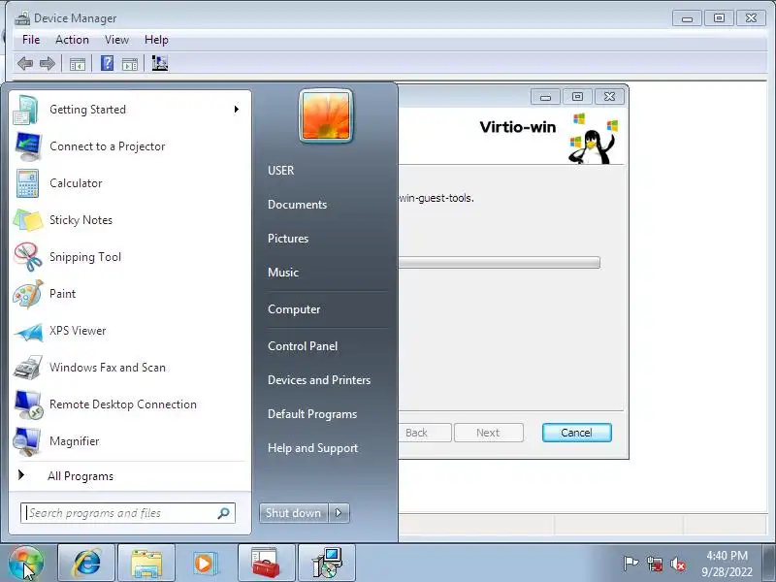Open the Action menu in Device Manager
This screenshot has width=776, height=582.
point(72,40)
